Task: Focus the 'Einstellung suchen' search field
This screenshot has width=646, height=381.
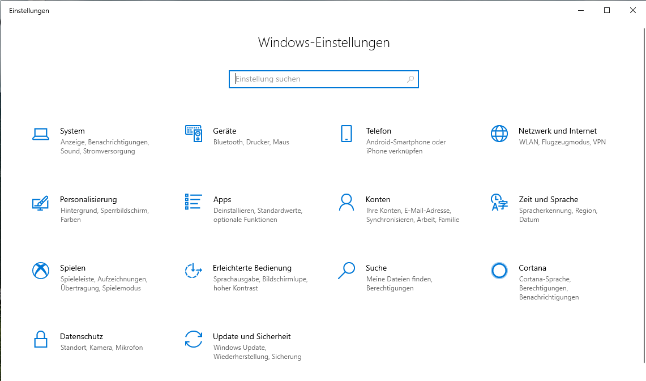Action: 324,79
